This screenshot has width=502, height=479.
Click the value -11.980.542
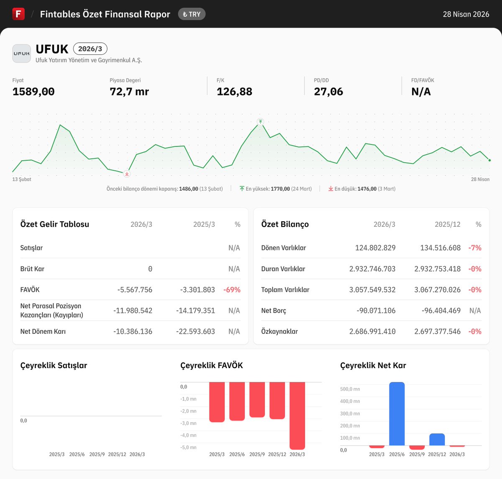(x=133, y=310)
